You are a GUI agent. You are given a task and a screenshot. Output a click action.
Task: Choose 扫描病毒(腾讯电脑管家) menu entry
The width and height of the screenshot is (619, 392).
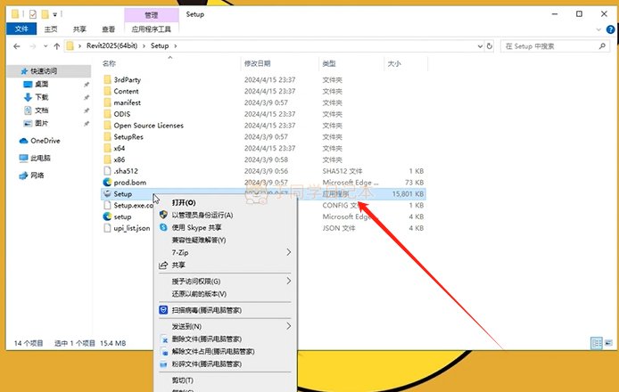coord(206,310)
